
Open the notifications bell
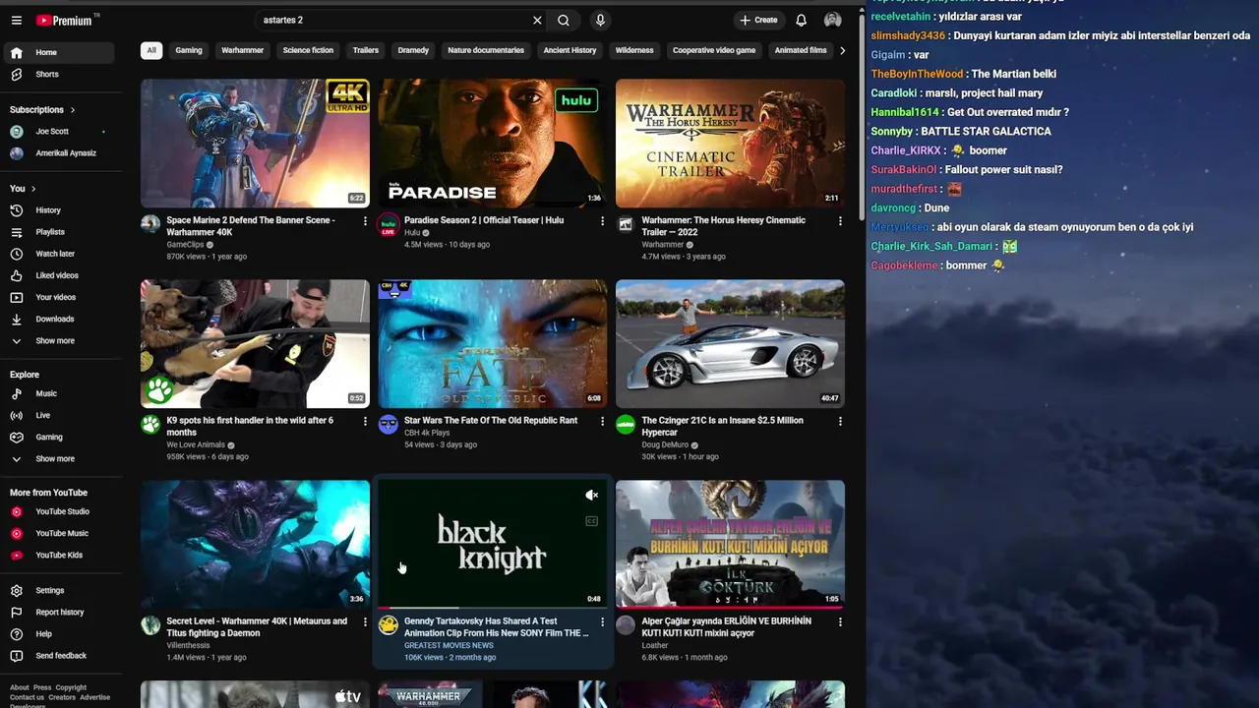tap(801, 20)
